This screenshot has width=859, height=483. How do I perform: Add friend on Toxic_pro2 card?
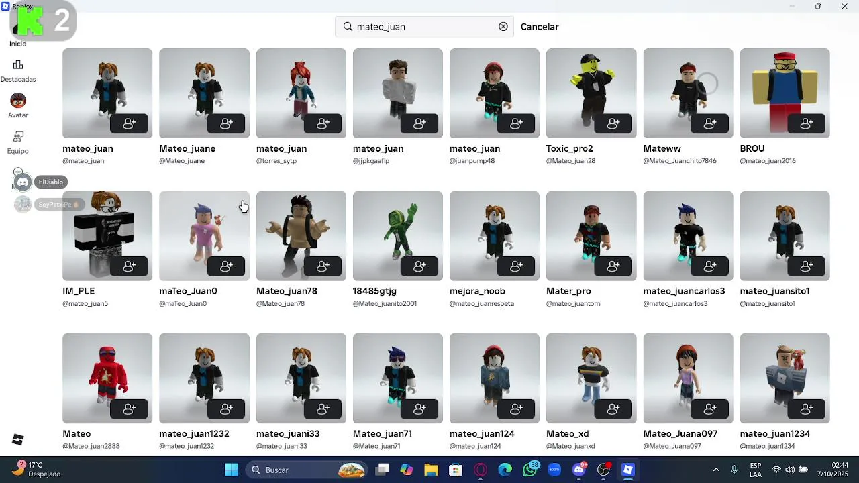click(x=613, y=124)
